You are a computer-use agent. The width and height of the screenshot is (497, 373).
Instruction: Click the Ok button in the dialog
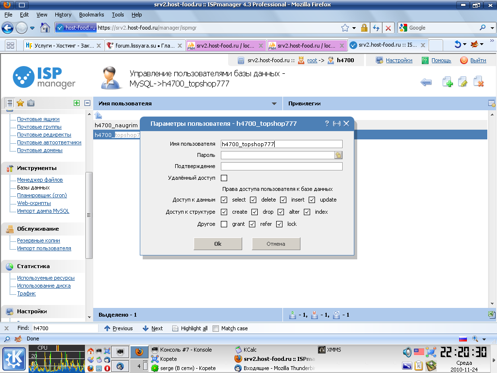218,244
